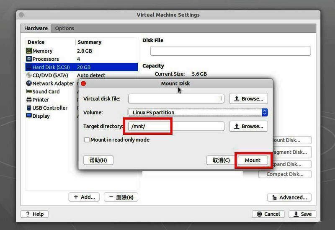Enable Mount in read-only mode checkbox
The image size is (335, 230).
87,140
